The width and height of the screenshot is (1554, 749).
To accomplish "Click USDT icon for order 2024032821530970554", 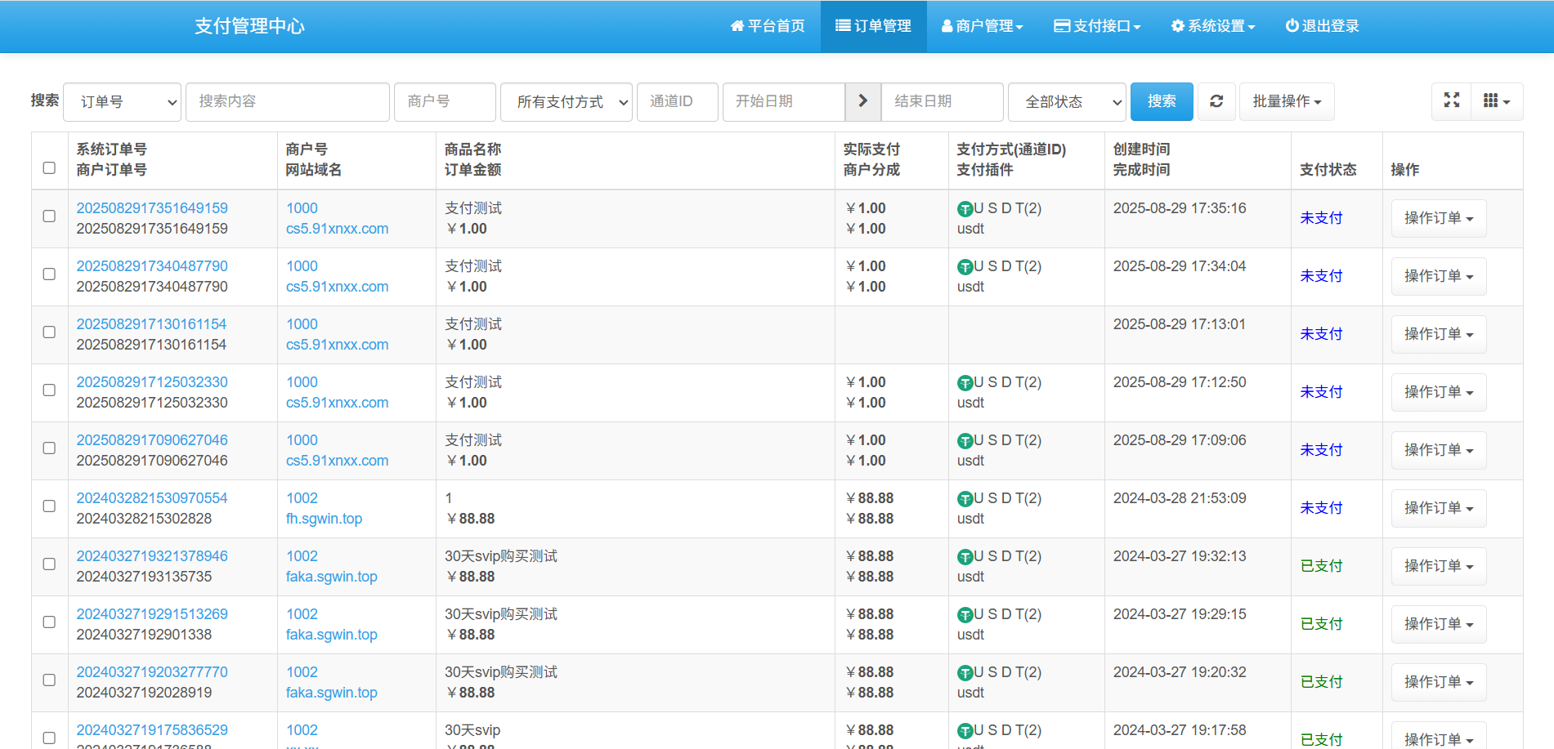I will [x=965, y=499].
